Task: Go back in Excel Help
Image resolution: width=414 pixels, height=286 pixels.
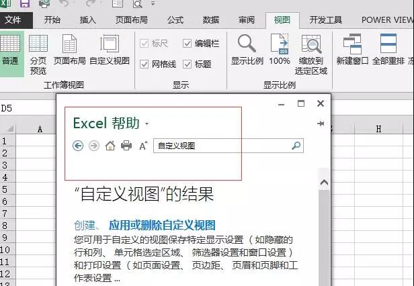Action: pyautogui.click(x=78, y=146)
